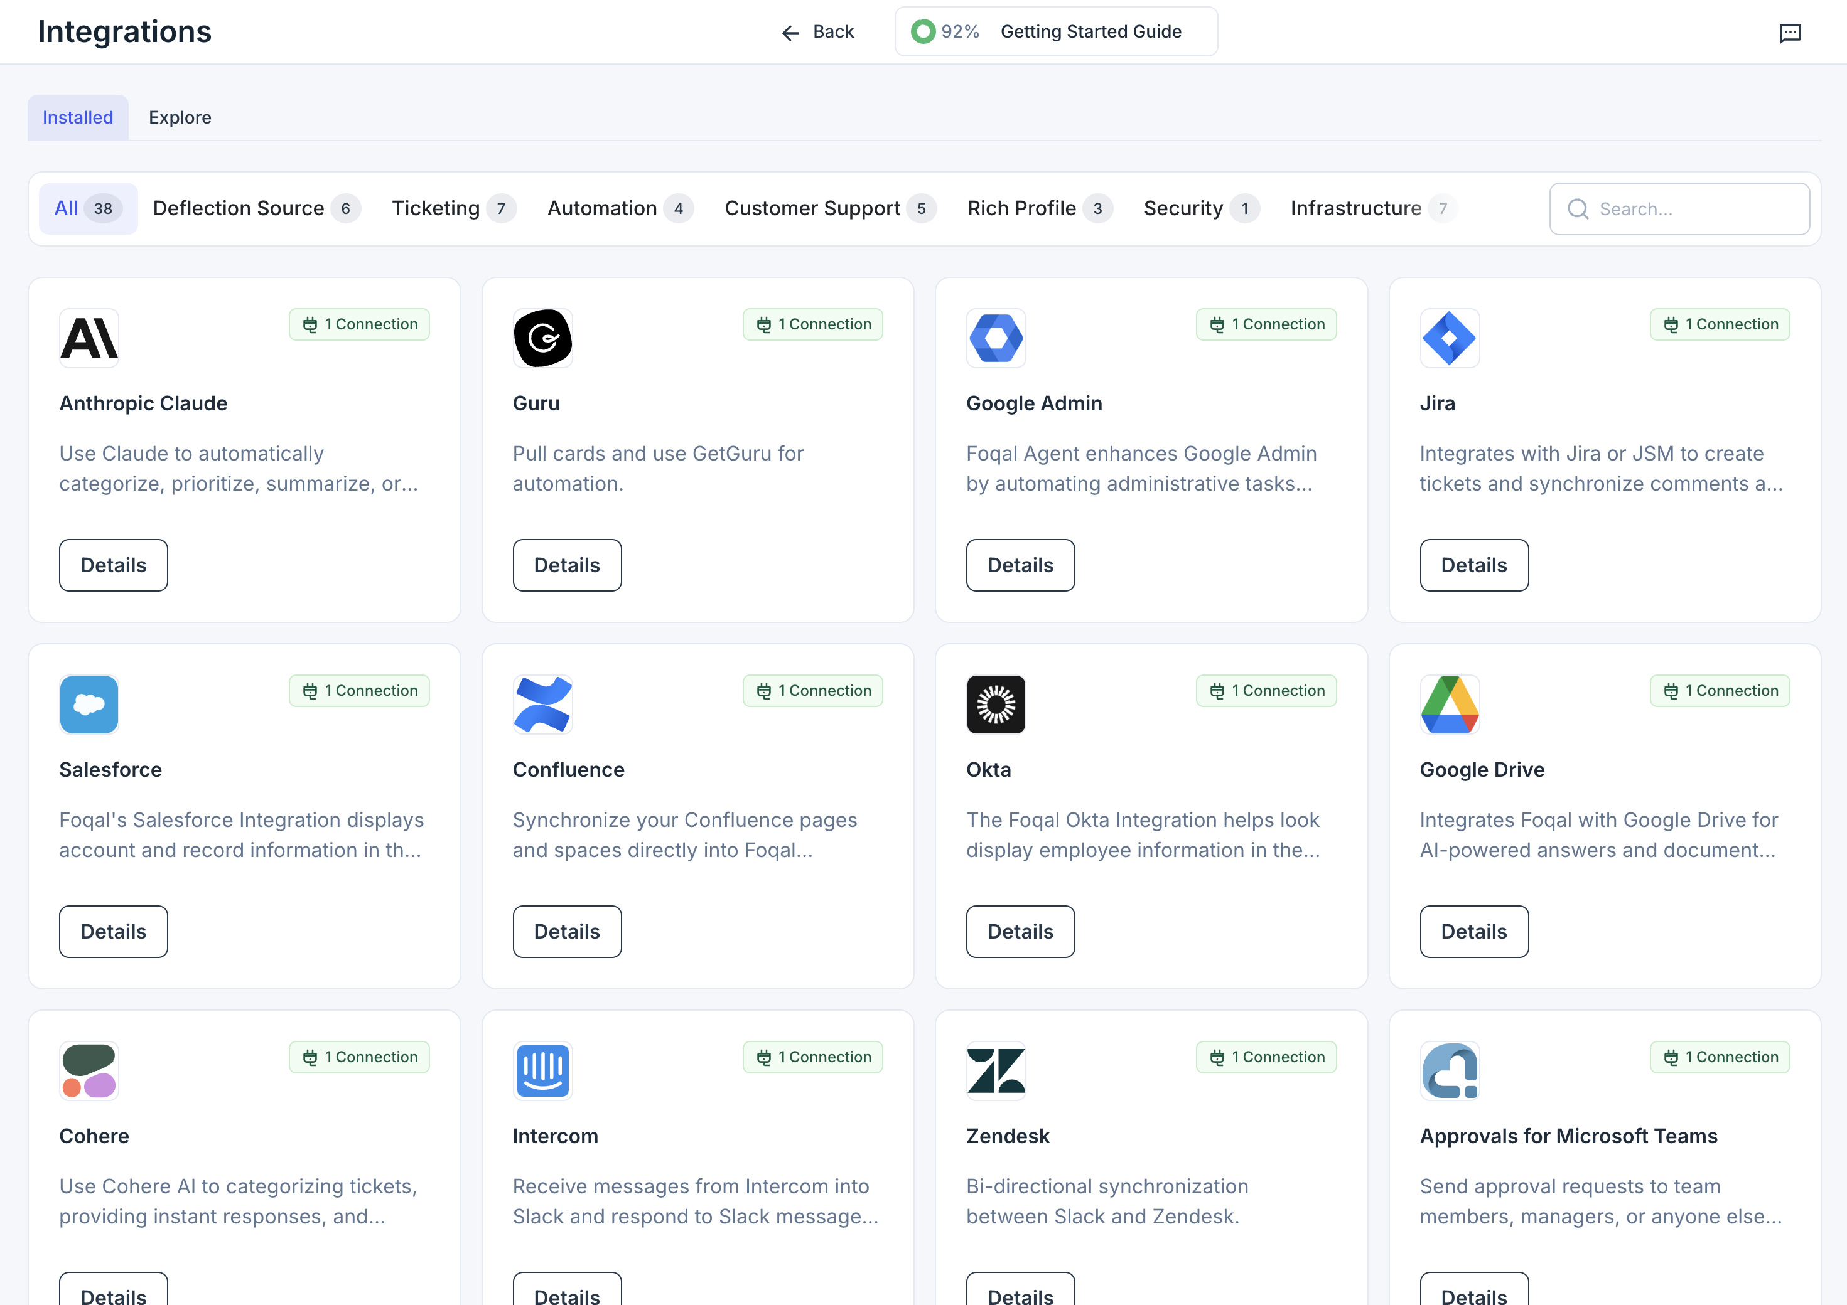Click the Integrations page title
The image size is (1847, 1305).
point(125,32)
